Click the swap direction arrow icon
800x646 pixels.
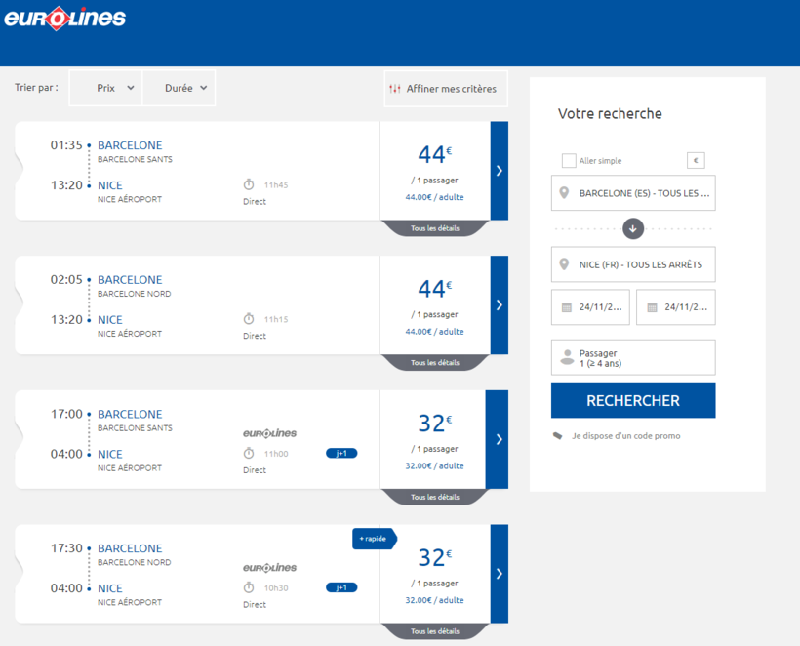[x=632, y=228]
